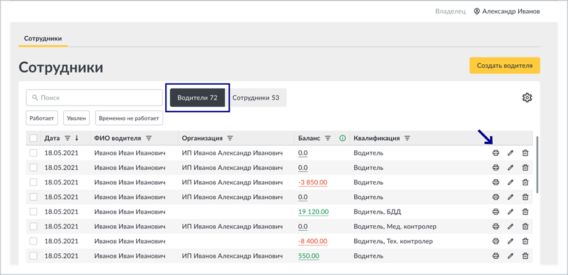Open filter for Квалификация column

pyautogui.click(x=407, y=138)
